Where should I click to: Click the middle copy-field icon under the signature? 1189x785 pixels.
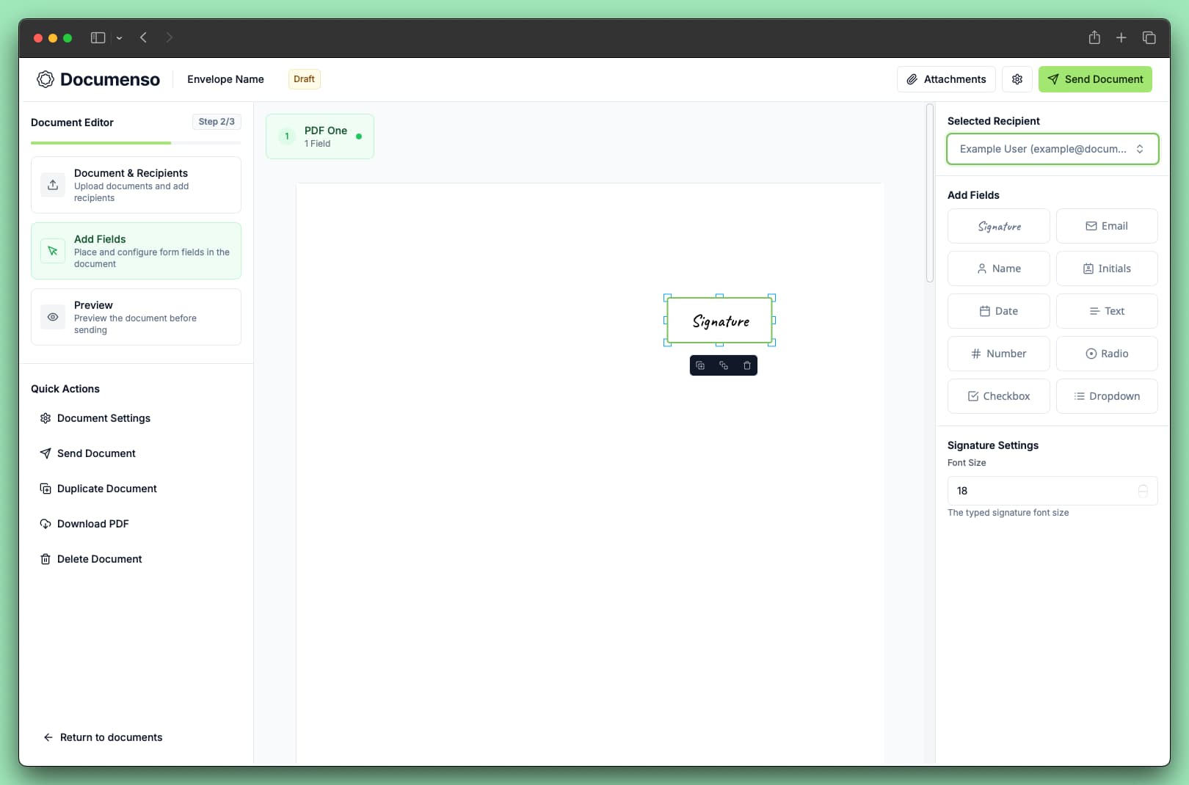tap(724, 365)
